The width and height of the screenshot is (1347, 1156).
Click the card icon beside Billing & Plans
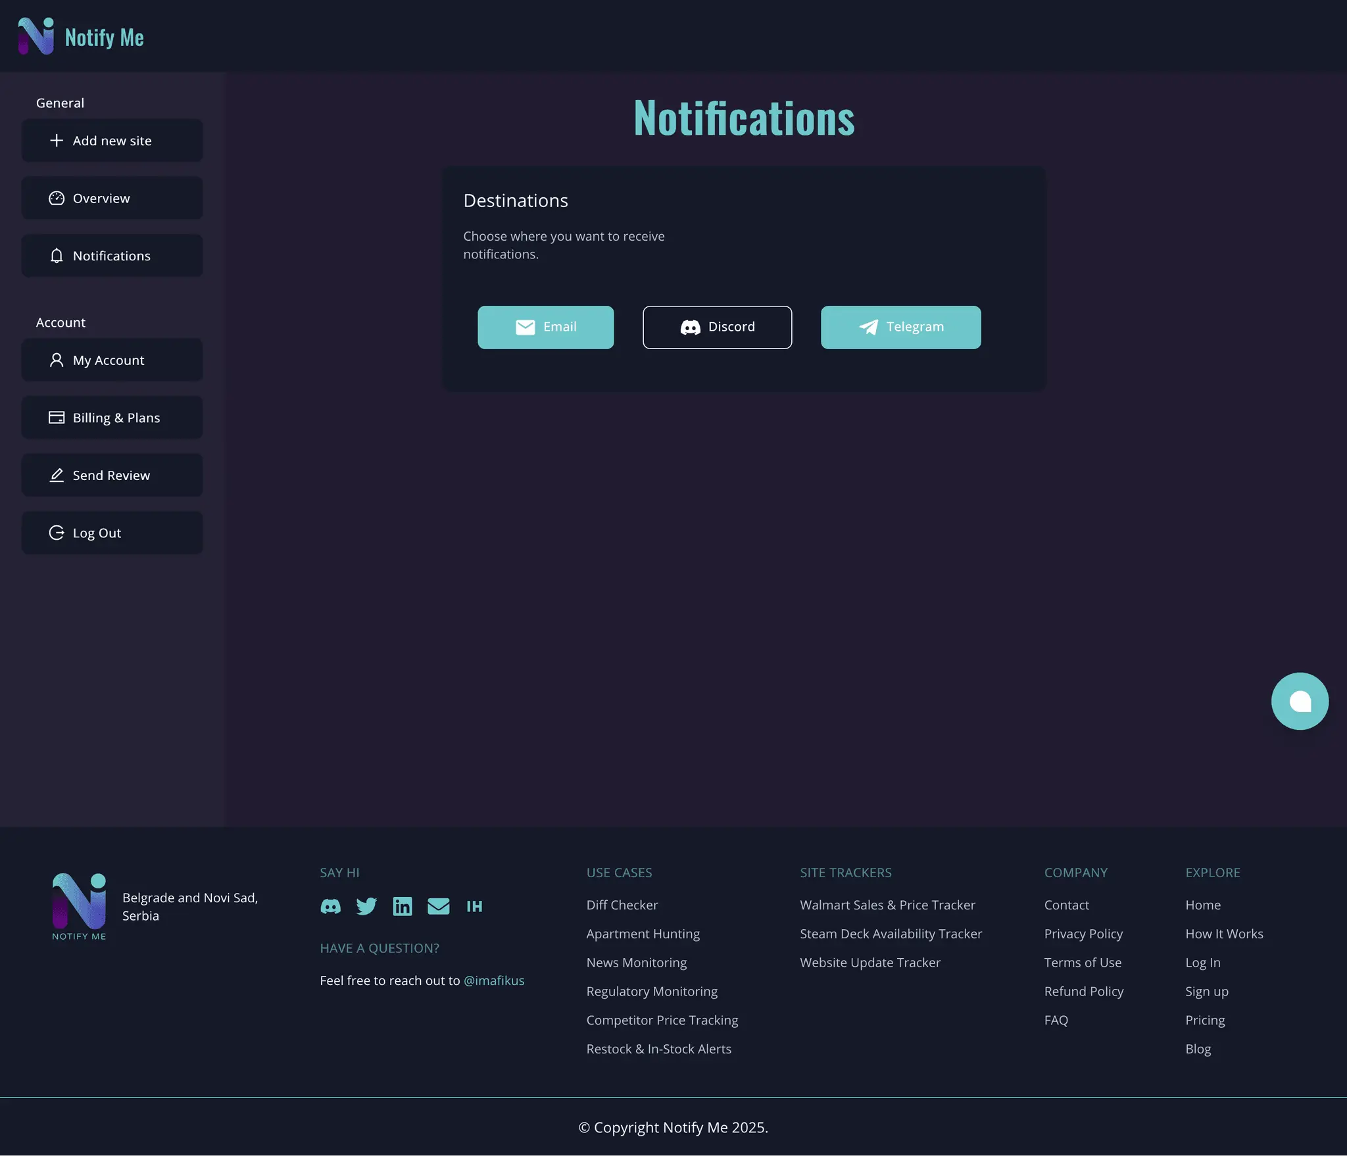coord(57,418)
